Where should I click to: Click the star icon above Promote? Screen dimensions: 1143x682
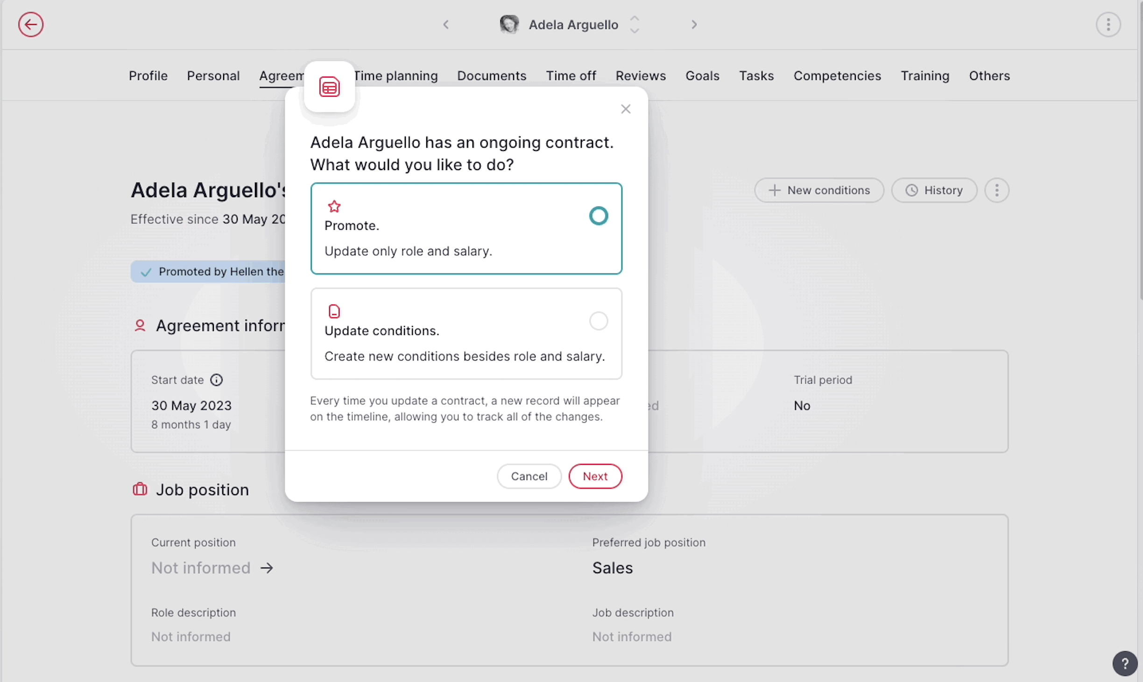tap(334, 206)
